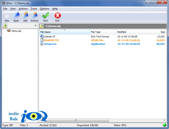This screenshot has height=129, width=169.
Task: Click the Test archive checkmark icon
Action: point(45,15)
